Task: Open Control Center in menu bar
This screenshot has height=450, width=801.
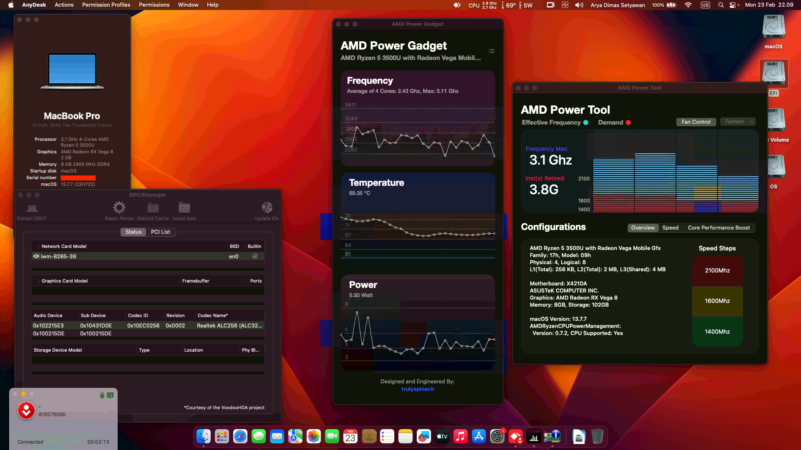Action: click(733, 5)
